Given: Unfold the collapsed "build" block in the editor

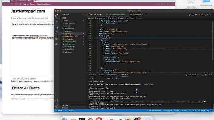Looking at the screenshot, I should 93,38.
